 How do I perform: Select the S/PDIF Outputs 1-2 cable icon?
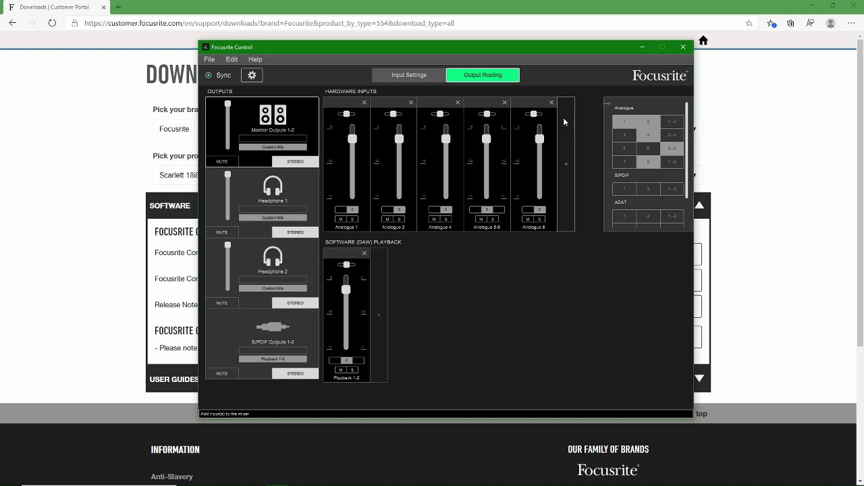click(x=273, y=327)
